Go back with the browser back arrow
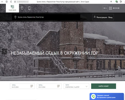The width and height of the screenshot is (125, 100). pos(2,2)
